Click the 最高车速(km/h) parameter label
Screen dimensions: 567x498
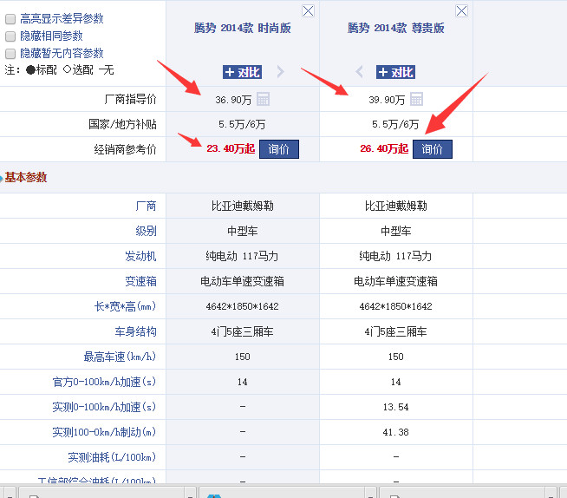pyautogui.click(x=120, y=357)
